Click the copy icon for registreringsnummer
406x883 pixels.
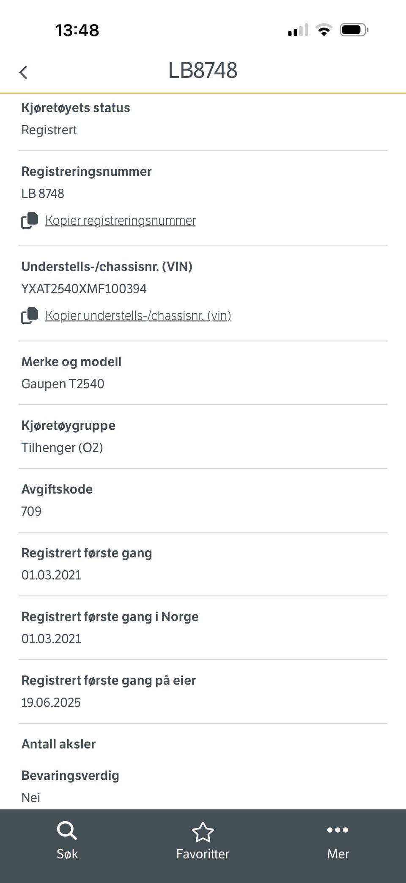(x=30, y=221)
